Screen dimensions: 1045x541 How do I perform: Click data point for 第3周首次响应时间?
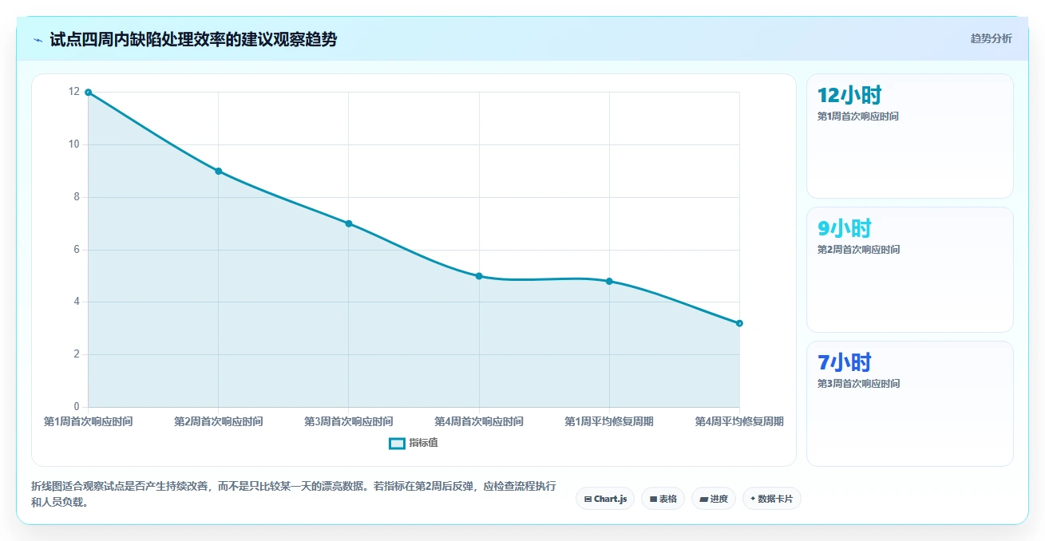pos(349,223)
